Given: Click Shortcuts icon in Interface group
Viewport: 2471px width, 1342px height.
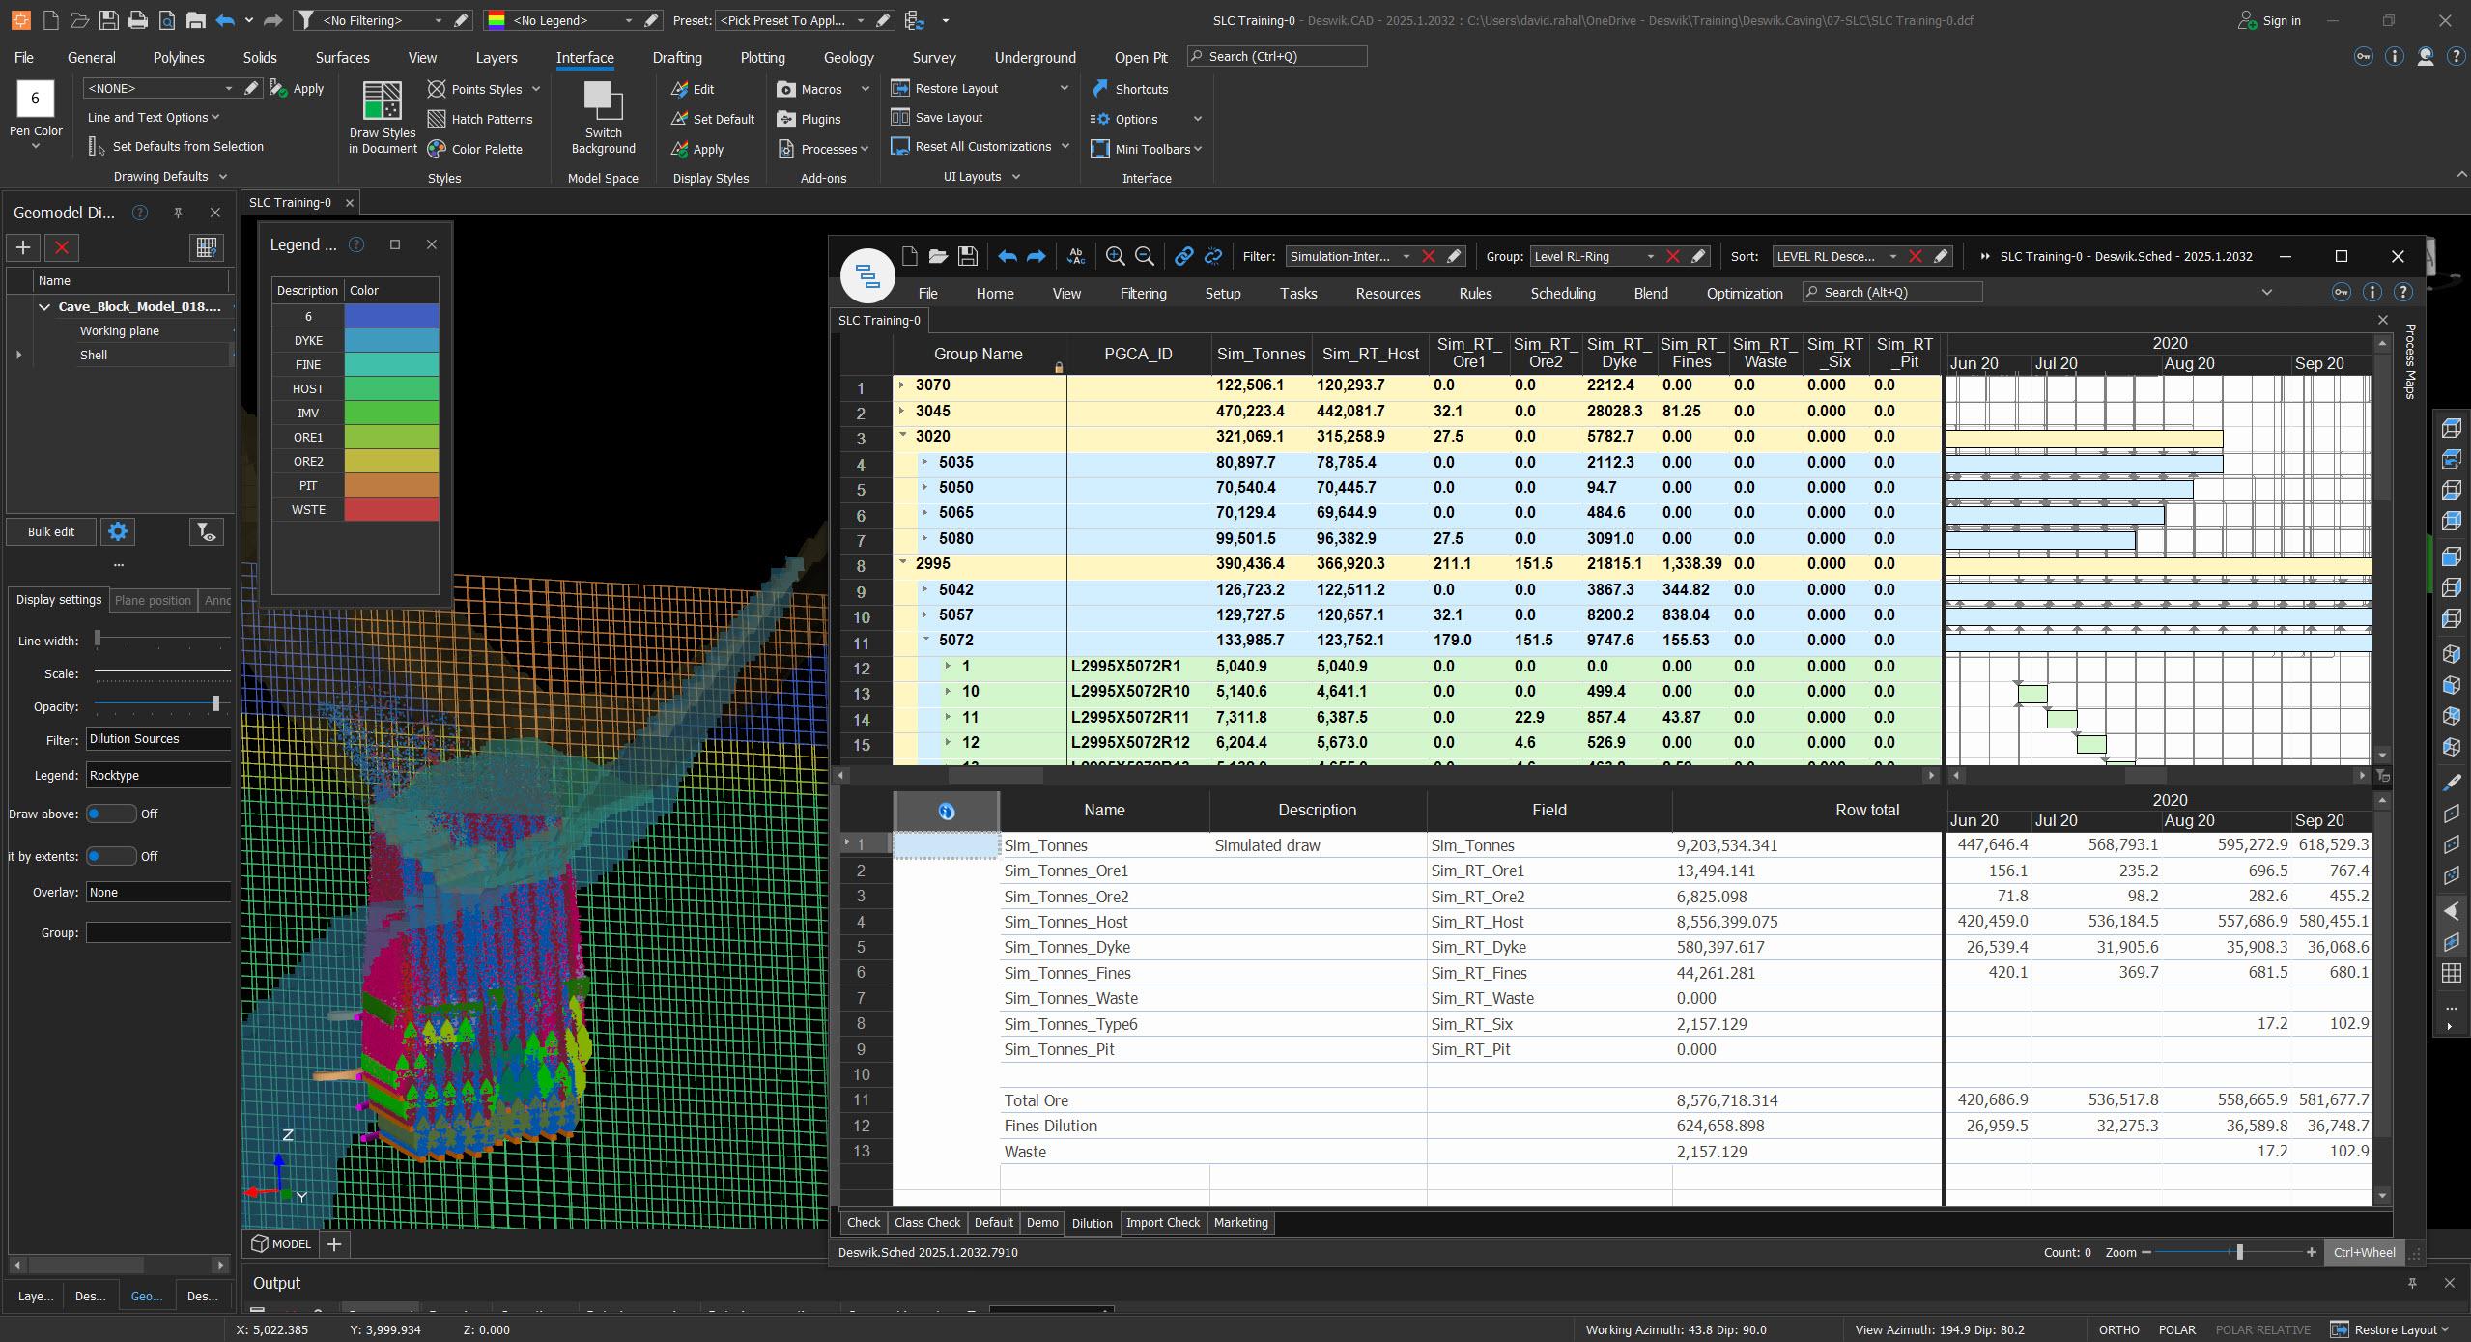Looking at the screenshot, I should click(1100, 89).
